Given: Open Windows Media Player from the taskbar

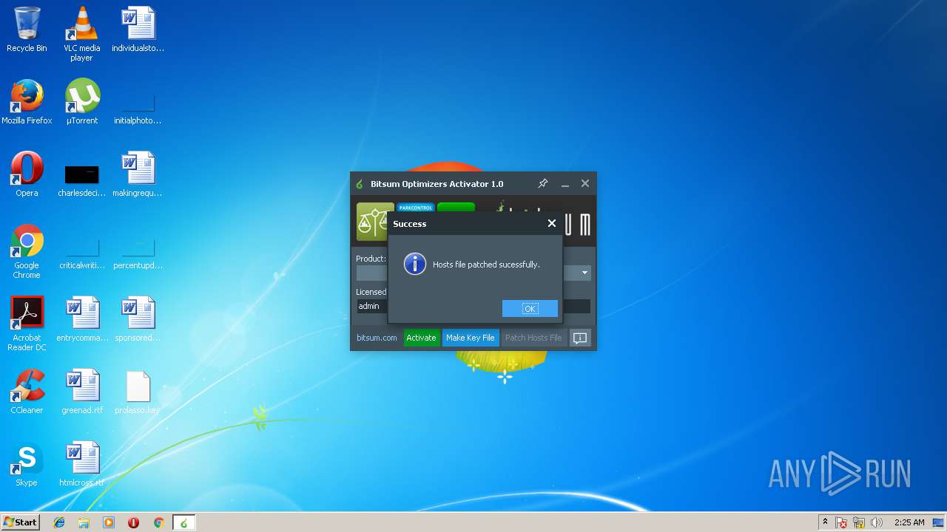Looking at the screenshot, I should click(109, 522).
